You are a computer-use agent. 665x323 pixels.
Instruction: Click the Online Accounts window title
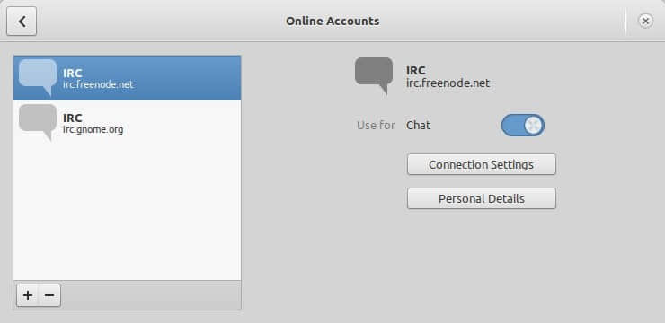point(332,22)
